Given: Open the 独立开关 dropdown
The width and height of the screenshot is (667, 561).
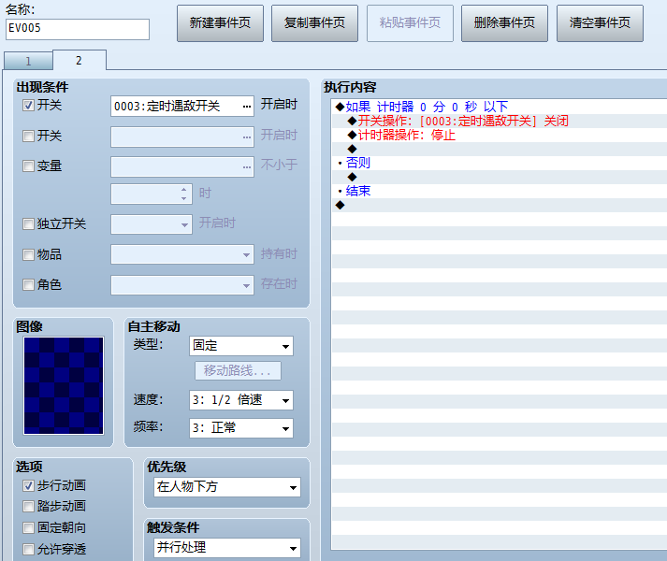Looking at the screenshot, I should pos(151,224).
